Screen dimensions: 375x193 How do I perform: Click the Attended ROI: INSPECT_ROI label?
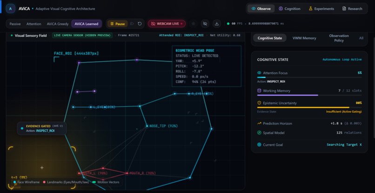181,35
